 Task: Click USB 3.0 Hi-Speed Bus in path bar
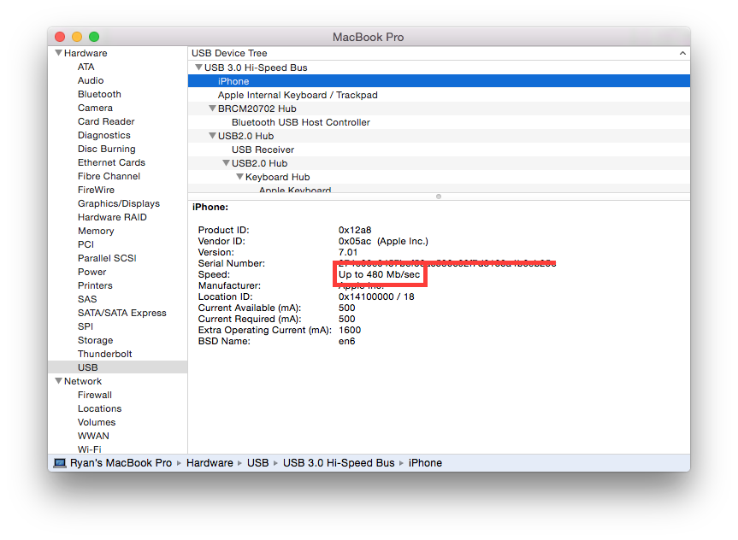(339, 463)
